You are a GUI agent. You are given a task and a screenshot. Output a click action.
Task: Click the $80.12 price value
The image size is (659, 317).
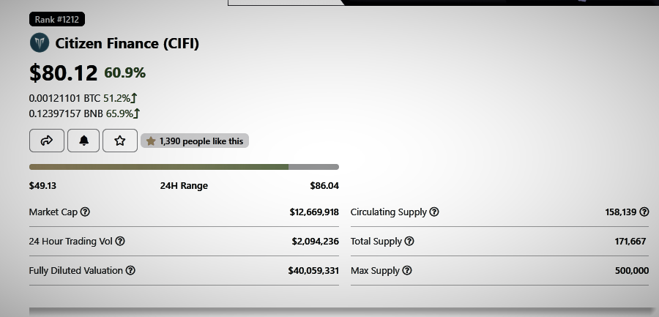(x=64, y=72)
